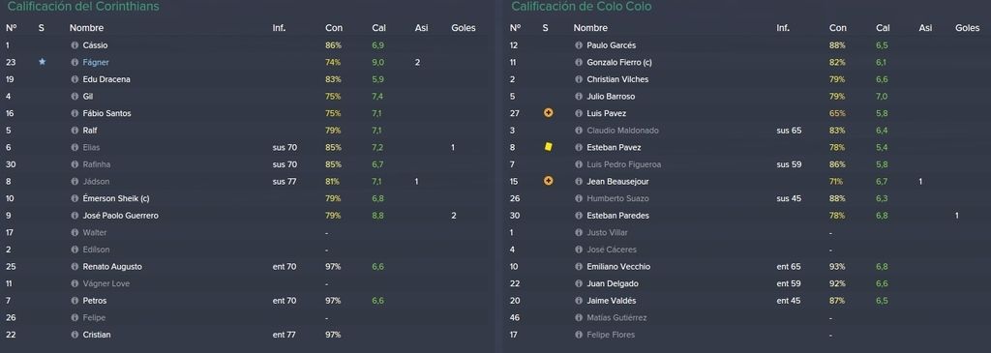The height and width of the screenshot is (353, 991).
Task: Sort Corinthians table by Goles column
Action: pyautogui.click(x=464, y=28)
